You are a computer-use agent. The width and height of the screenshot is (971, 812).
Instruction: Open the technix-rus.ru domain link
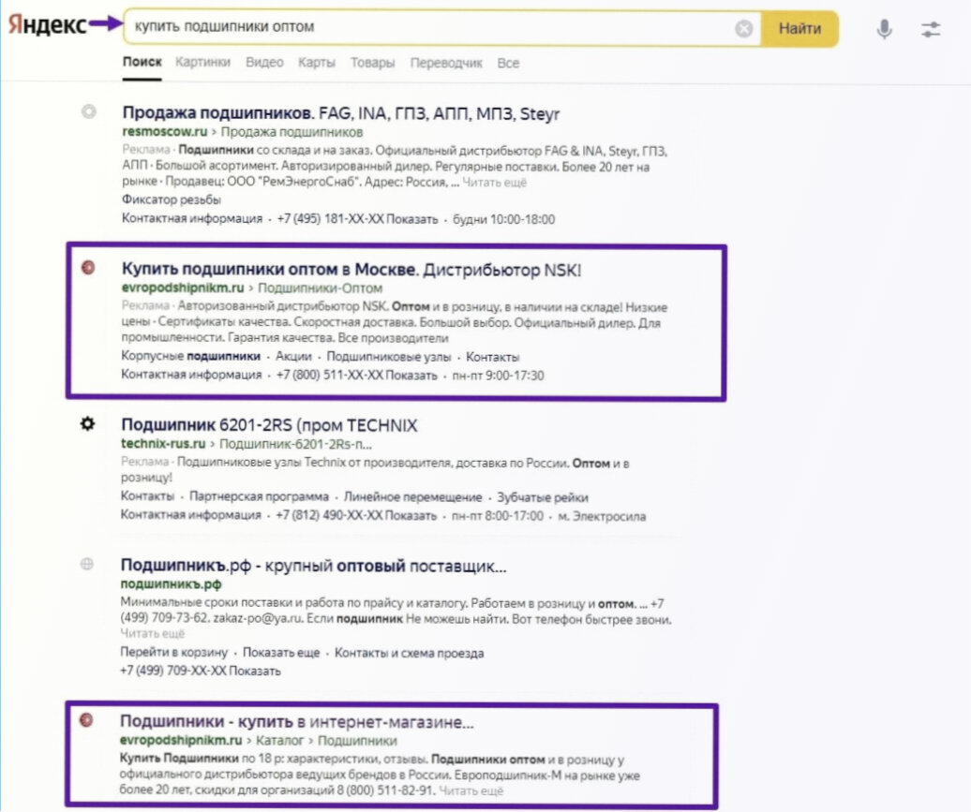click(x=163, y=444)
